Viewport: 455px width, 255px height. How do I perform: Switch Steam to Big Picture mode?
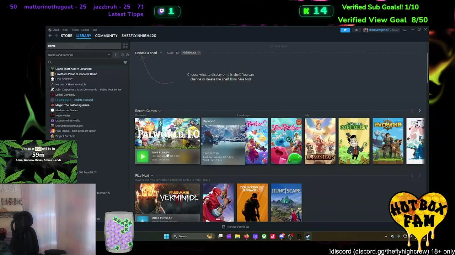click(x=405, y=30)
